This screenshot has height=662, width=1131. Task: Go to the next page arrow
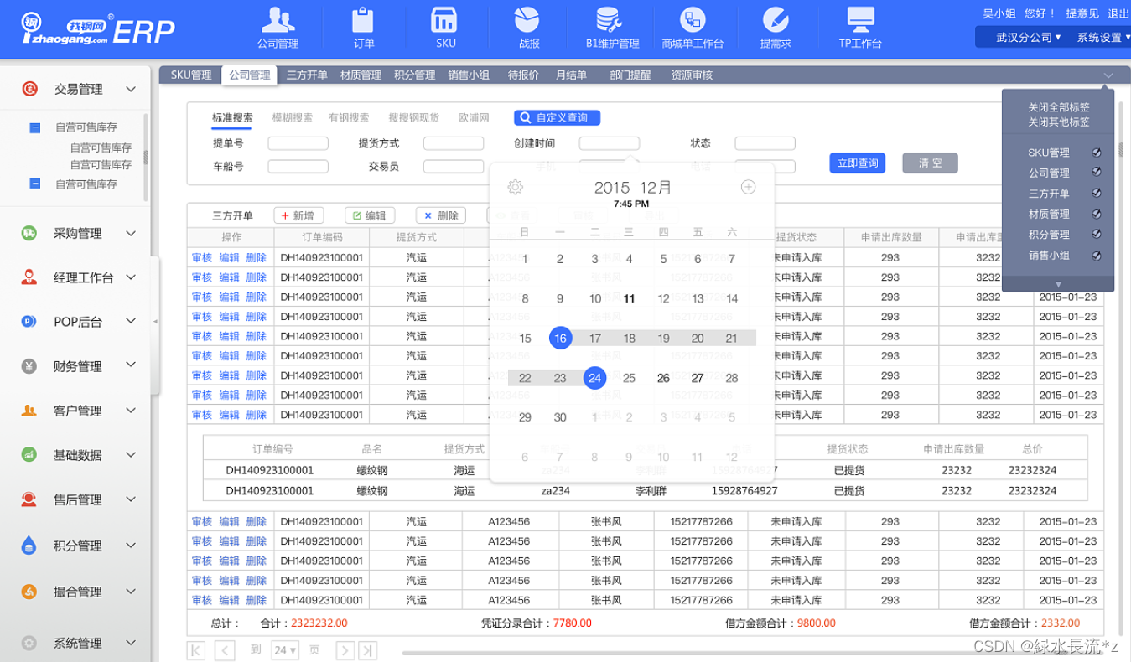344,650
